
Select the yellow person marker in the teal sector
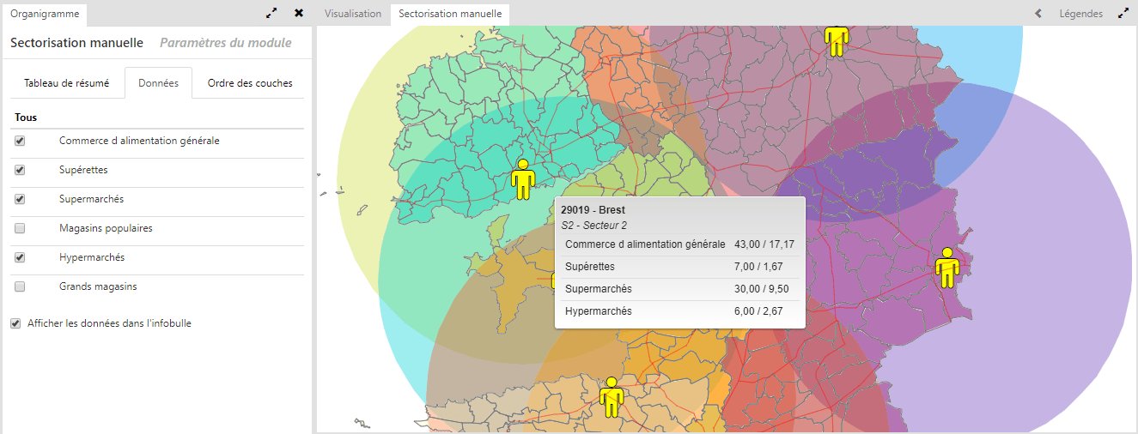tap(523, 178)
